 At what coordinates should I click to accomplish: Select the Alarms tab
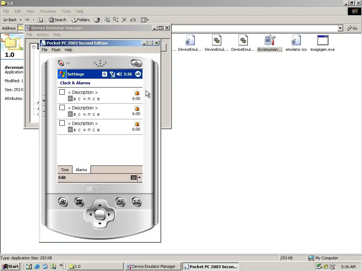coord(82,170)
